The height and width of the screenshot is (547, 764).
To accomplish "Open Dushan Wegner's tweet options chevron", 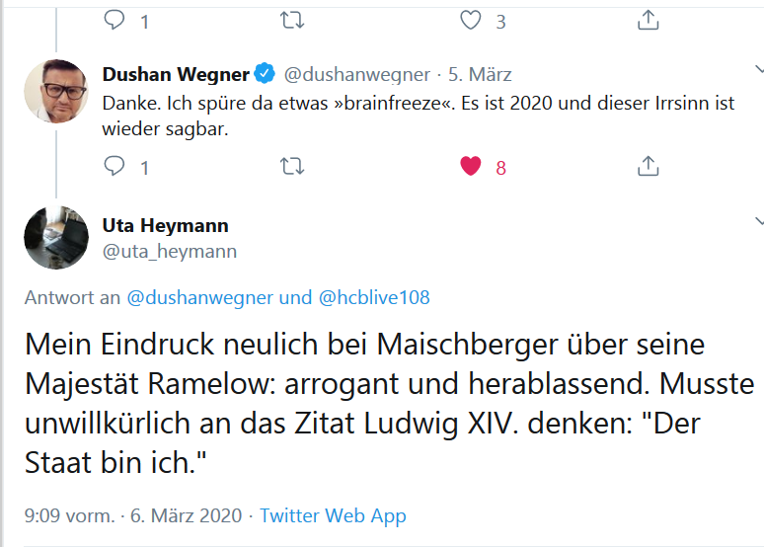I will pyautogui.click(x=757, y=70).
